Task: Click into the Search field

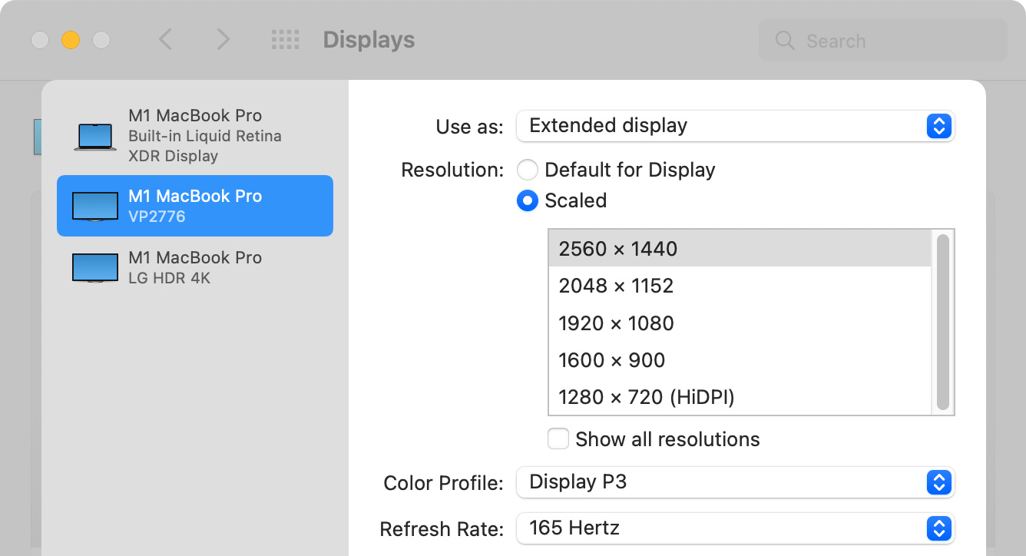Action: pos(883,41)
